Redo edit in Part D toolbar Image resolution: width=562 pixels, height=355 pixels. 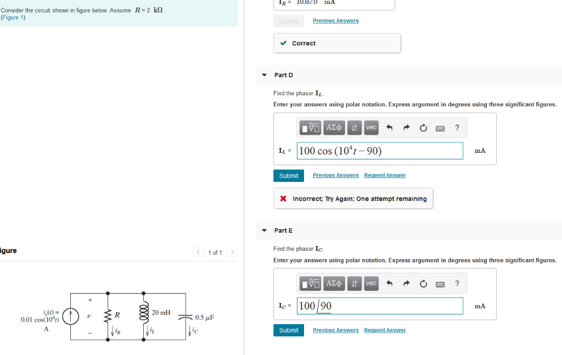407,128
